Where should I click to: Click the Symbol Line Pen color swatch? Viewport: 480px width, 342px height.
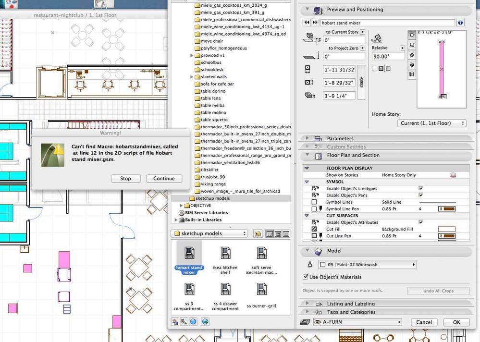pos(446,209)
